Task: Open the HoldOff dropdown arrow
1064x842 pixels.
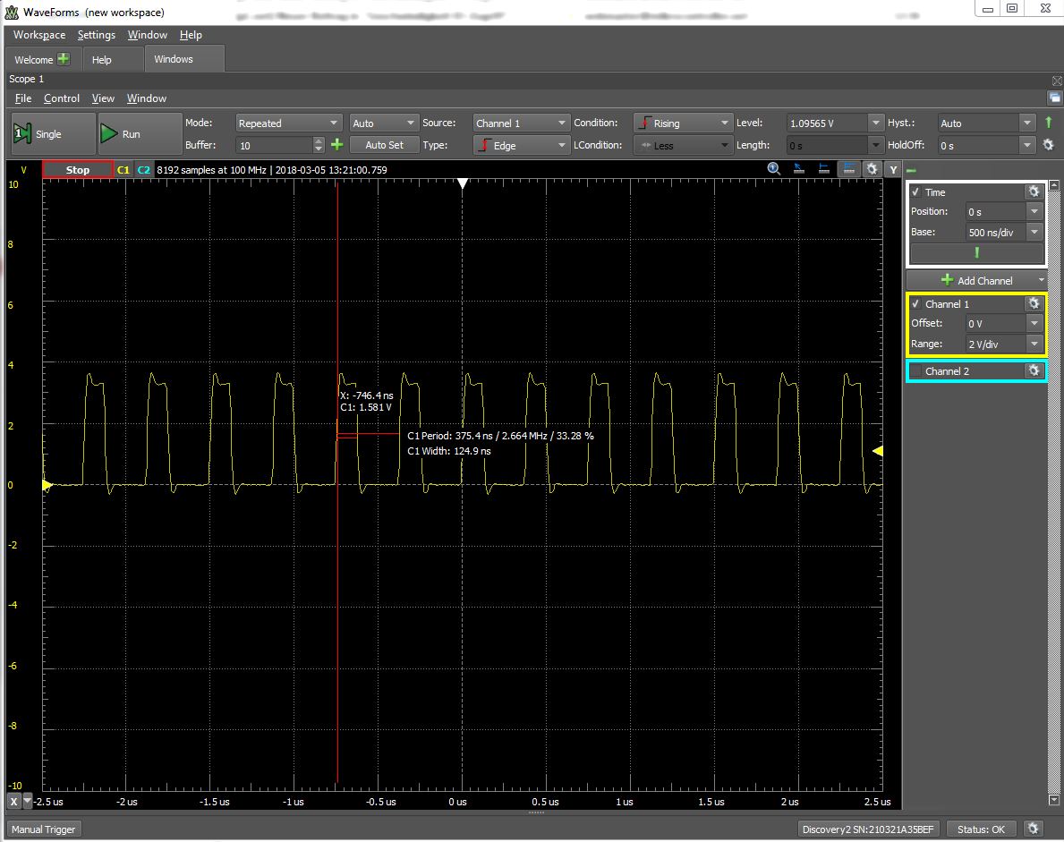Action: pyautogui.click(x=1027, y=145)
